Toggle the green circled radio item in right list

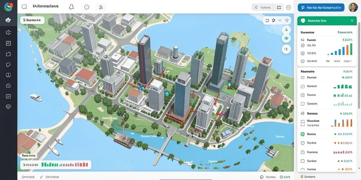point(302,134)
